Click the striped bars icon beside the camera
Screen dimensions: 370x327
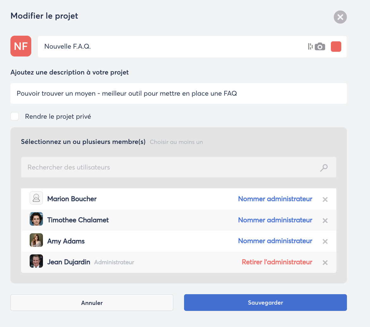tap(310, 46)
